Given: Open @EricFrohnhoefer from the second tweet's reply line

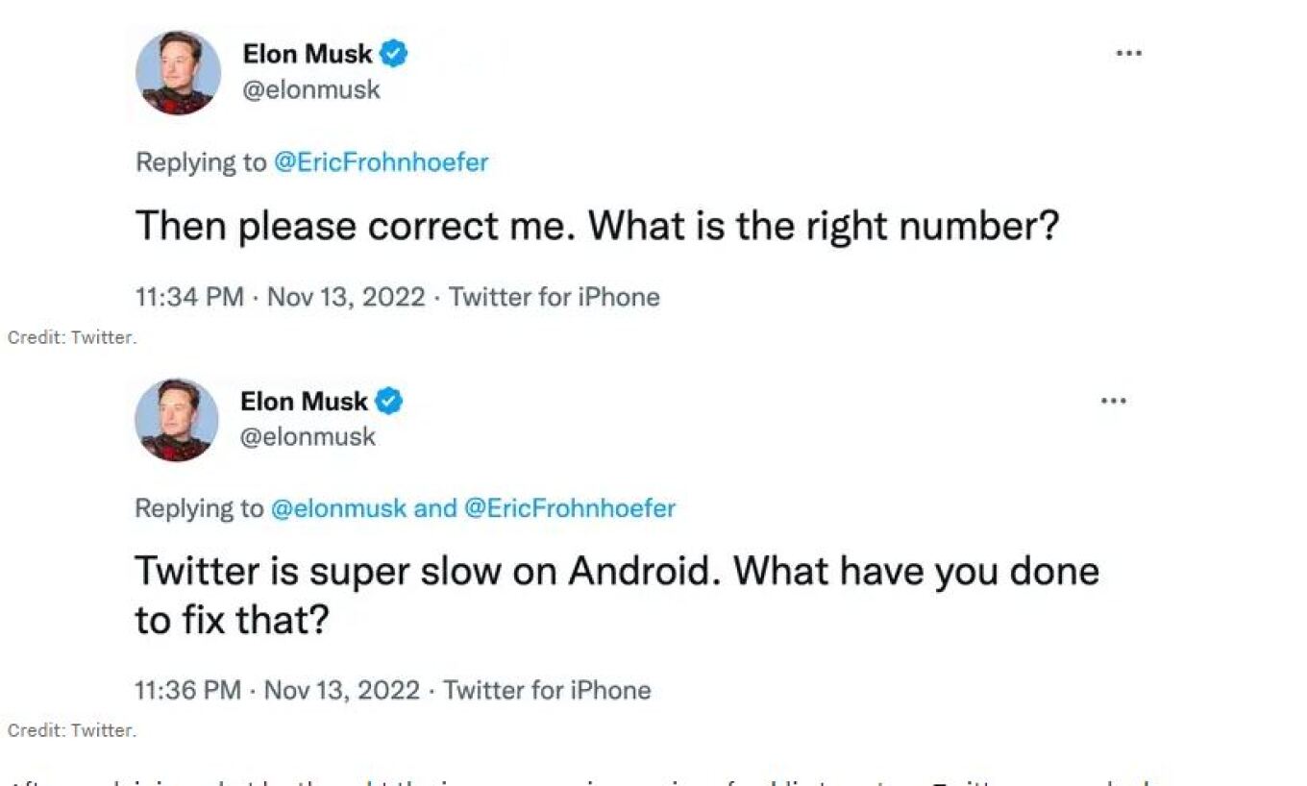Looking at the screenshot, I should click(x=570, y=508).
